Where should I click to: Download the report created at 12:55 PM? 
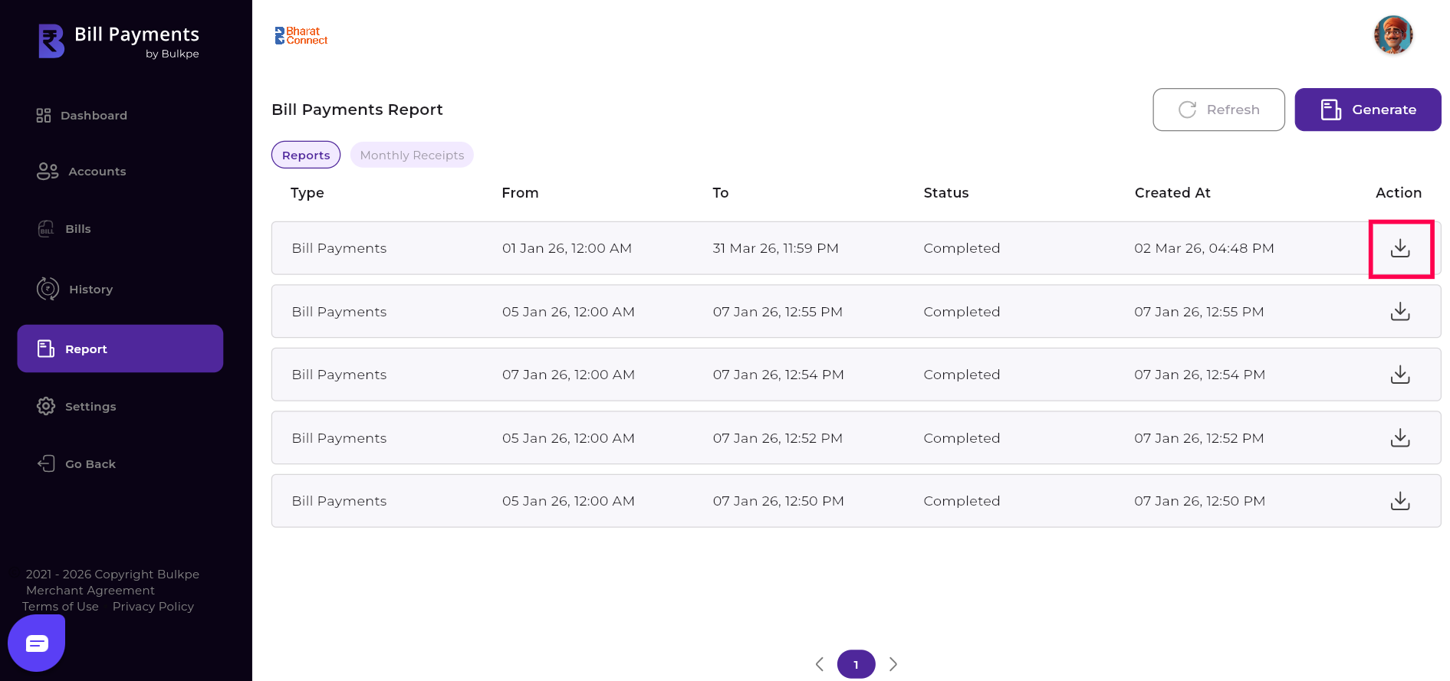tap(1399, 312)
